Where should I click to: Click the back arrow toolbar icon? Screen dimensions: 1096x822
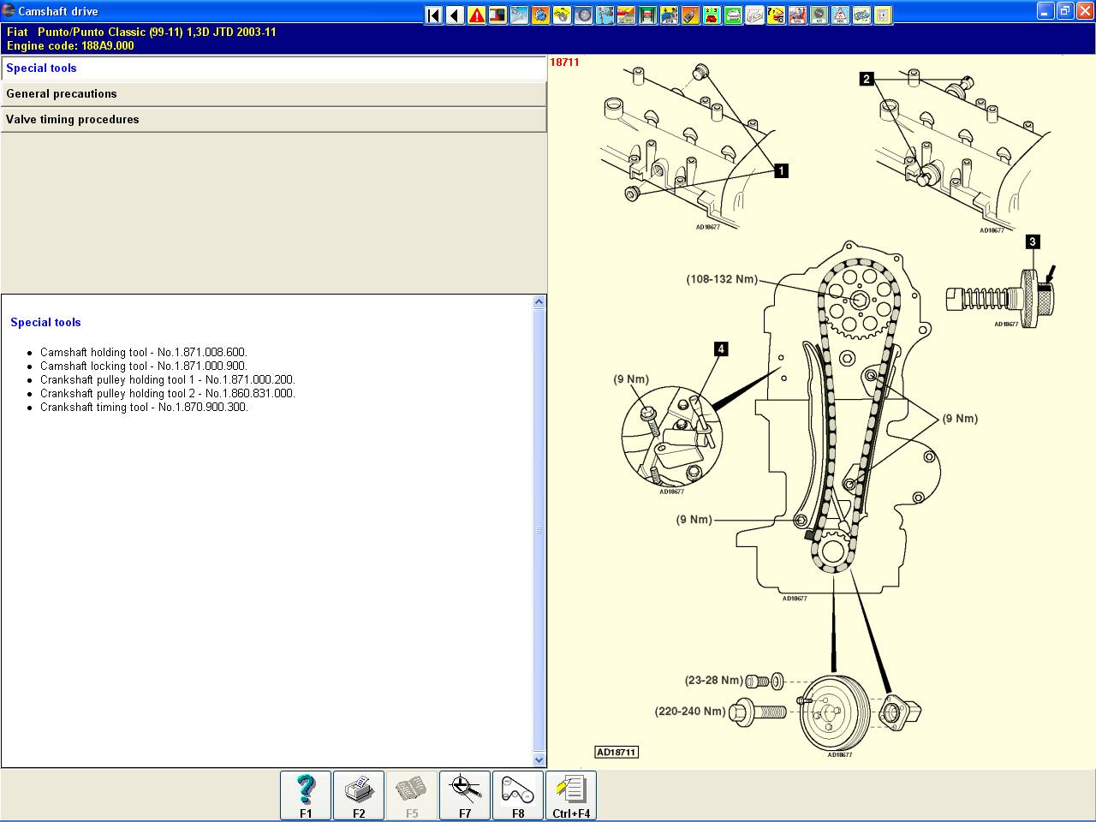456,15
